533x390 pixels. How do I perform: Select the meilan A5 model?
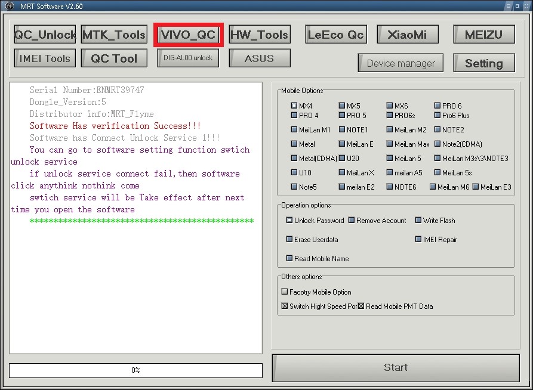390,172
